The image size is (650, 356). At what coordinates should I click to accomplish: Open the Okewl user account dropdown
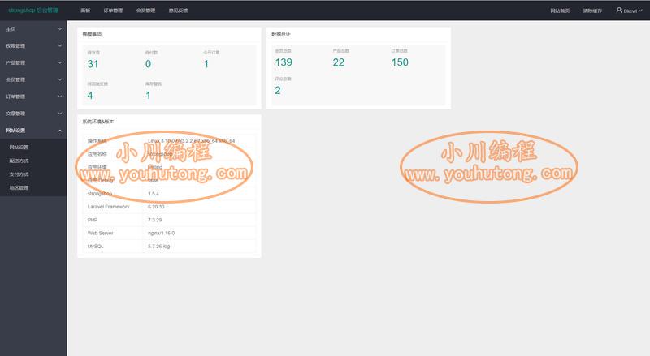coord(629,11)
